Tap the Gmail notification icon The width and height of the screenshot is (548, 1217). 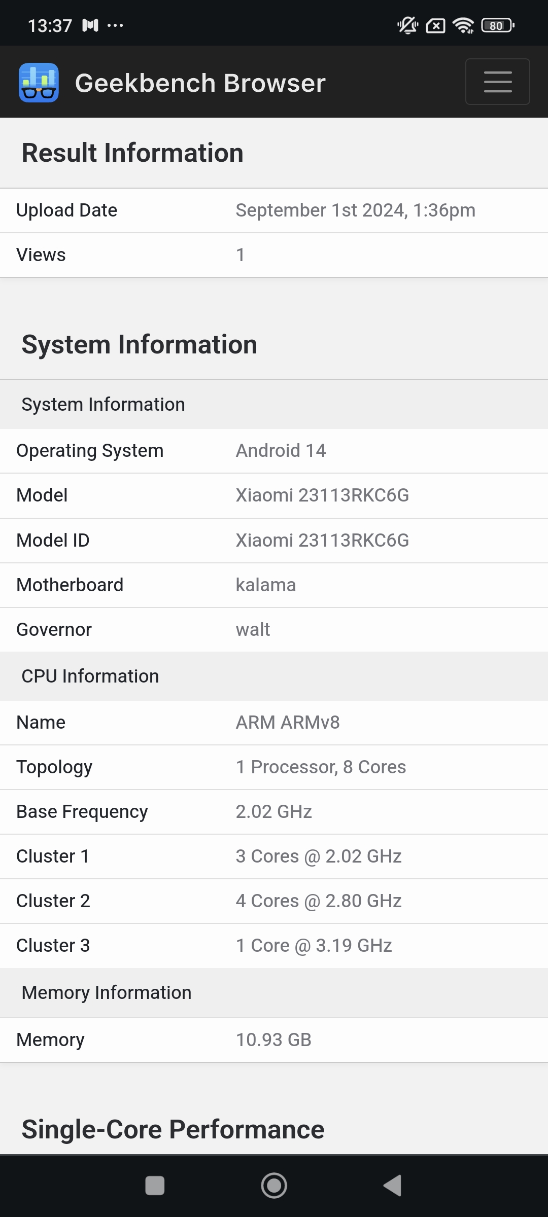pos(90,25)
